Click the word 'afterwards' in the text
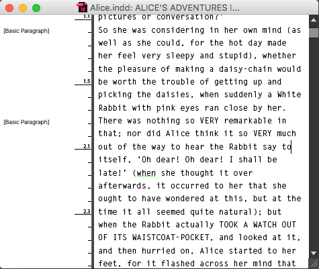 point(122,186)
